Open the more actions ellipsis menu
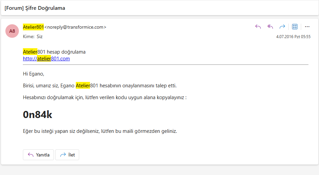Viewport: 319px width, 175px height. [307, 27]
